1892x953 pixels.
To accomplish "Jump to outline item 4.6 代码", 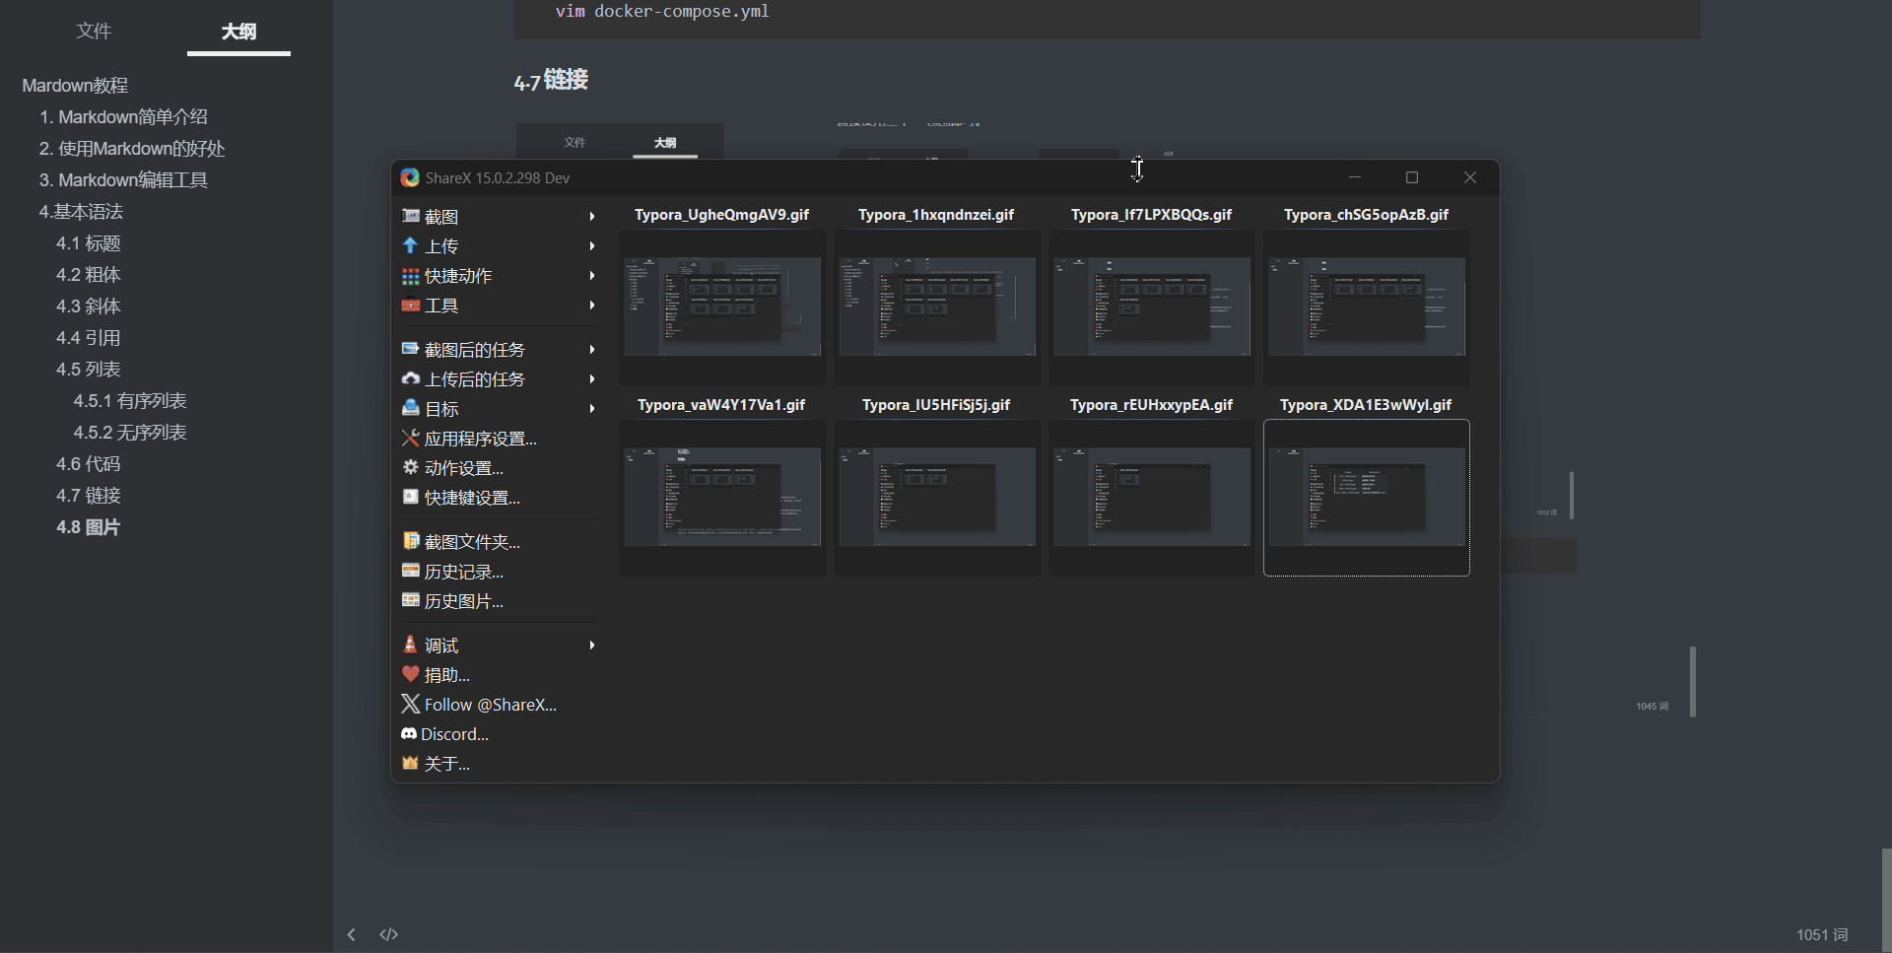I will (89, 464).
